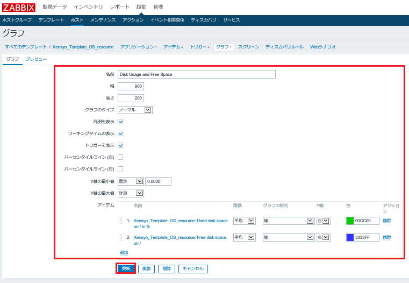
Task: Click the 名前 graph name field
Action: pyautogui.click(x=196, y=74)
